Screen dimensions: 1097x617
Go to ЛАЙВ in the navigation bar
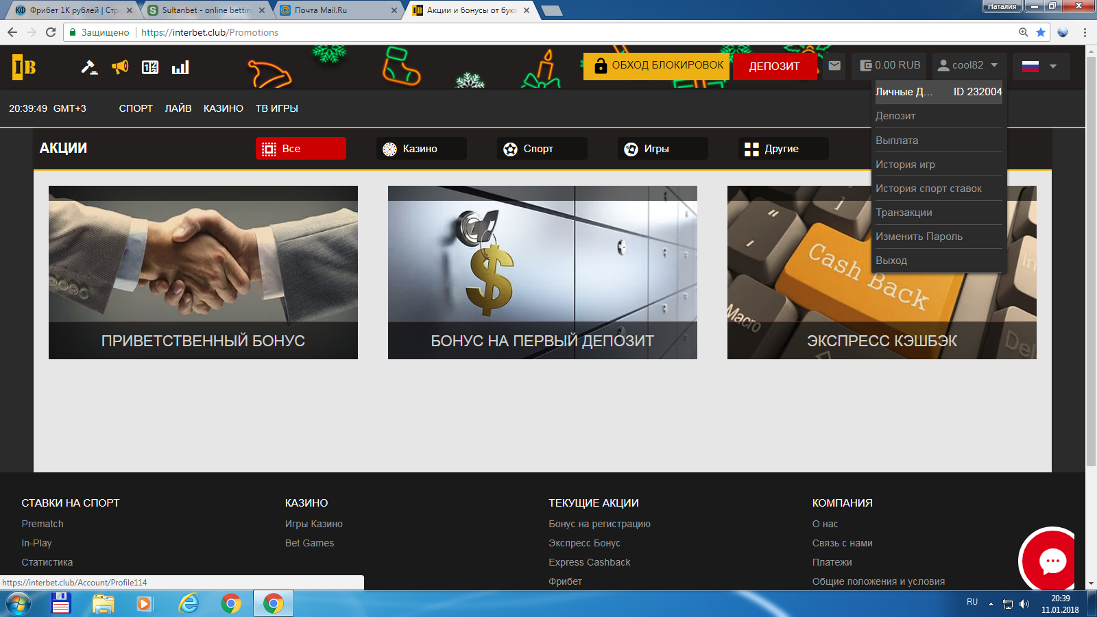(178, 108)
